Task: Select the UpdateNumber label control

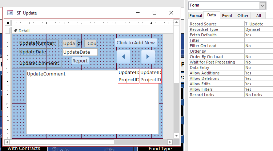Action: tap(39, 43)
